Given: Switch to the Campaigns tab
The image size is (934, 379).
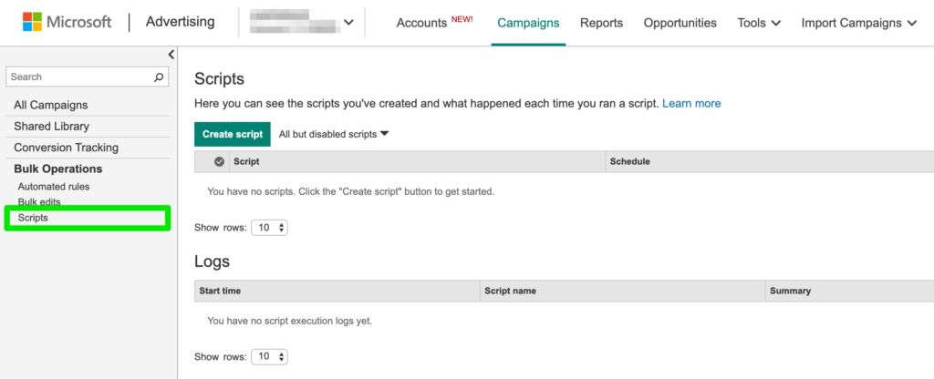Looking at the screenshot, I should point(528,23).
